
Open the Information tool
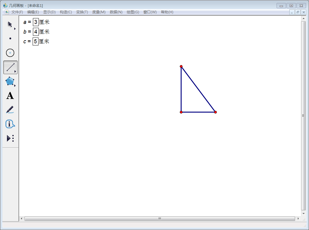(10, 124)
